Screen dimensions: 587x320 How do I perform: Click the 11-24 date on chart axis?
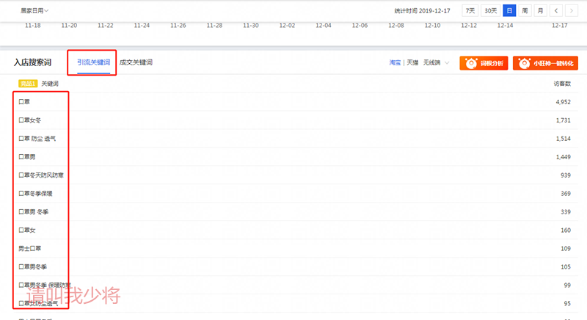click(x=142, y=26)
